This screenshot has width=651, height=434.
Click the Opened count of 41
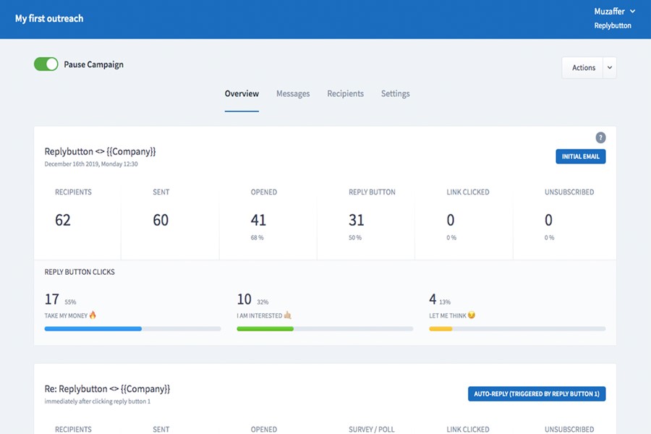(258, 220)
